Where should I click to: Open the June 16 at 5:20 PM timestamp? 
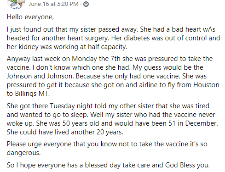(x=53, y=4)
